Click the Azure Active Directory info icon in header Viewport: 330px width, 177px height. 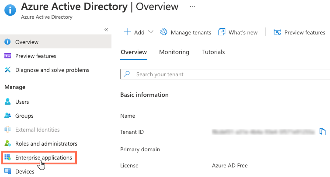click(10, 10)
